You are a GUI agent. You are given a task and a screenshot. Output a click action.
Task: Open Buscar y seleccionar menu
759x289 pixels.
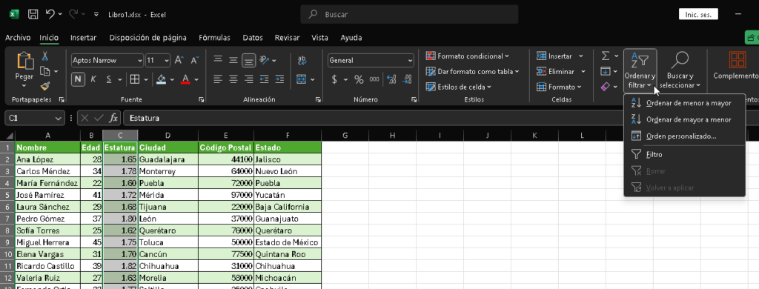click(x=680, y=70)
